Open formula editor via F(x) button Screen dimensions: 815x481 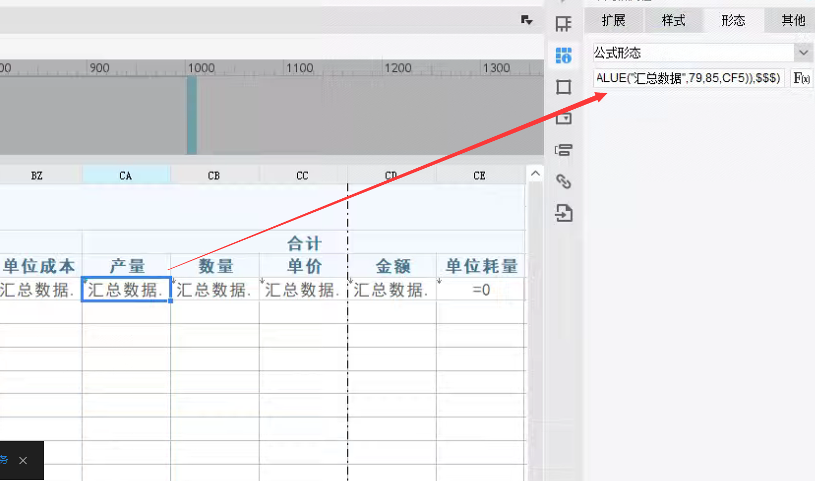click(802, 78)
